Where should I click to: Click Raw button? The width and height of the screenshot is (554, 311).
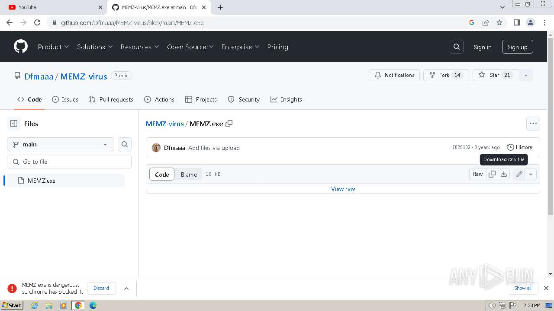[478, 174]
